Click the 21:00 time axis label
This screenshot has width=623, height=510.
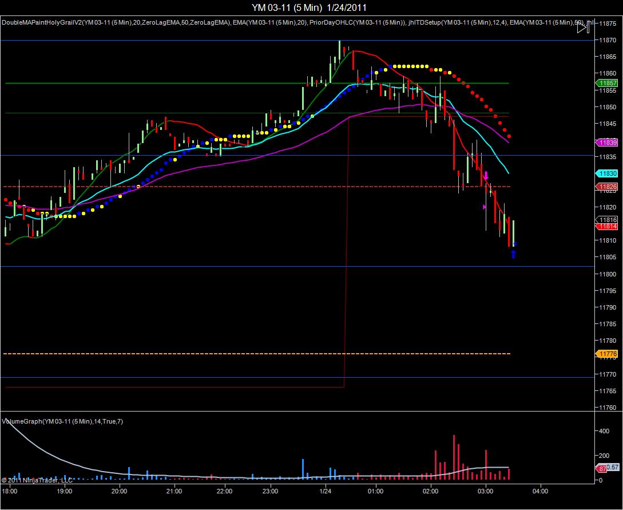click(x=174, y=491)
